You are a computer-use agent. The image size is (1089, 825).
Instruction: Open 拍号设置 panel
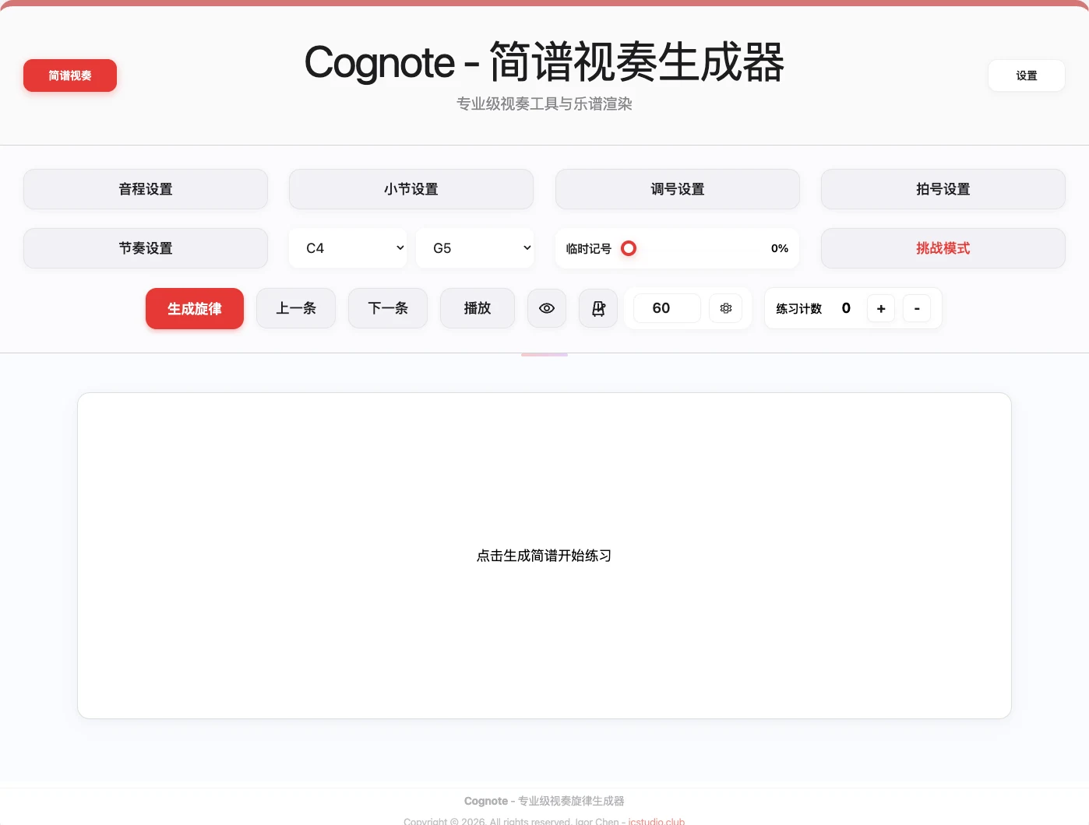(x=943, y=189)
